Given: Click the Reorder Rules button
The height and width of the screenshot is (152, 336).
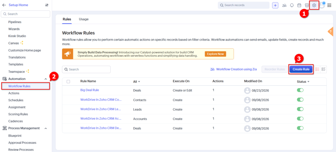Looking at the screenshot, I should pos(275,69).
